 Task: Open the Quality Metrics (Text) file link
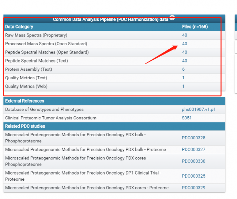(183, 78)
